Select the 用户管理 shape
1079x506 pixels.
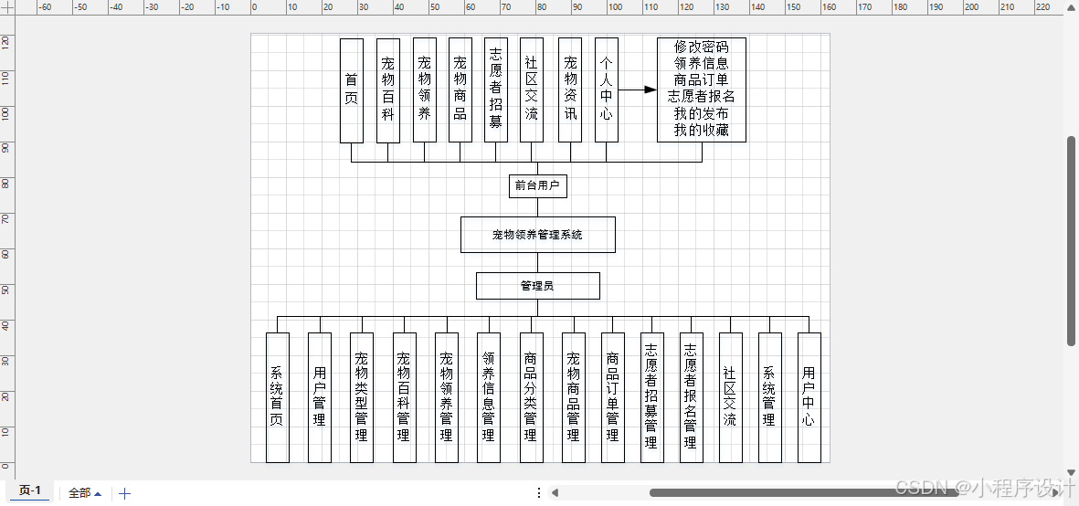point(320,398)
